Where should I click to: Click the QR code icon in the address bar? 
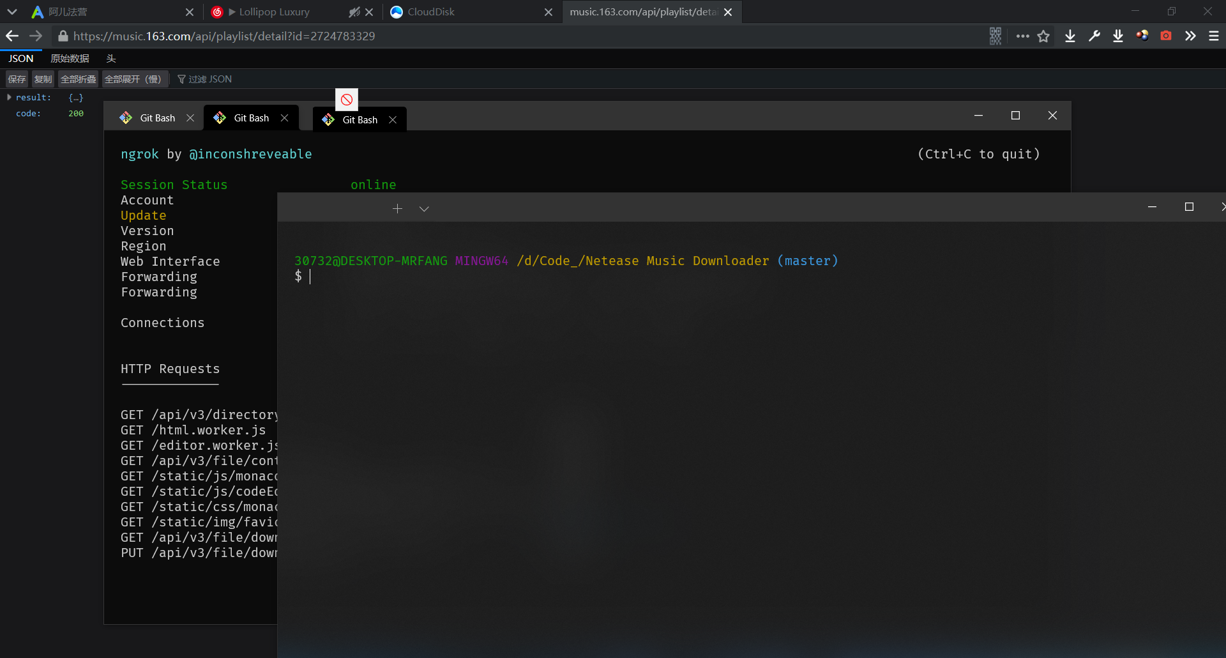click(995, 36)
